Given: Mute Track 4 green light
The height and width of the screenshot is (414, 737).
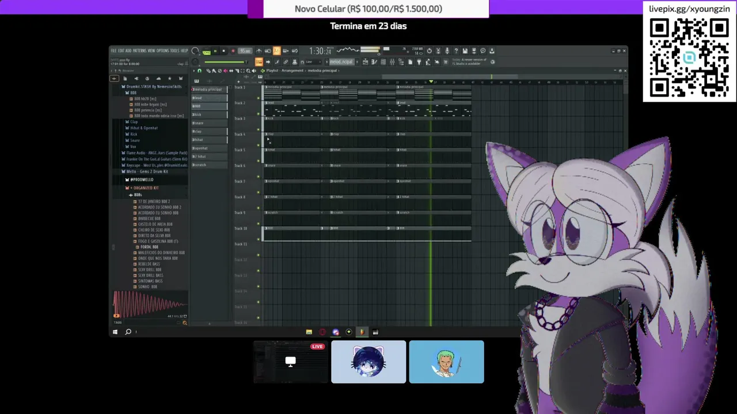Looking at the screenshot, I should (x=259, y=145).
